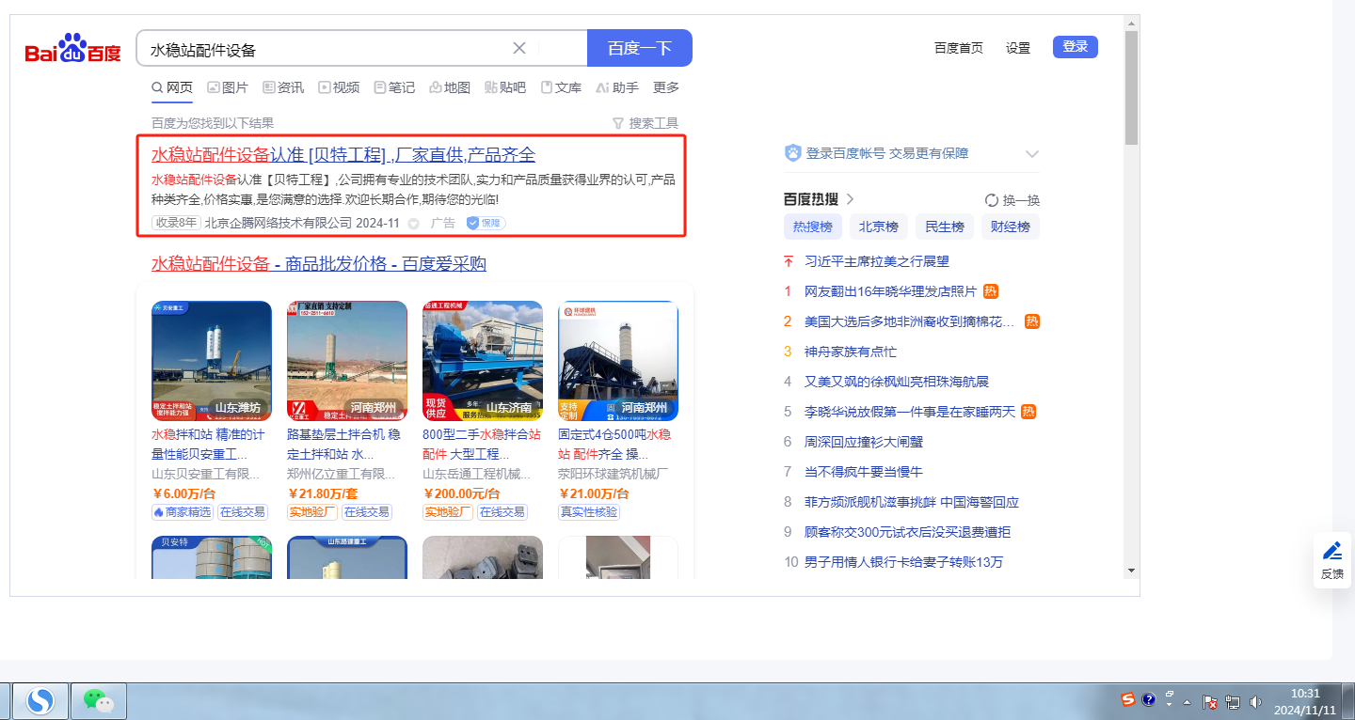Screen dimensions: 1355x720
Task: Click the 热 badge next to 李晓华说放假第一件事
Action: tap(1028, 412)
